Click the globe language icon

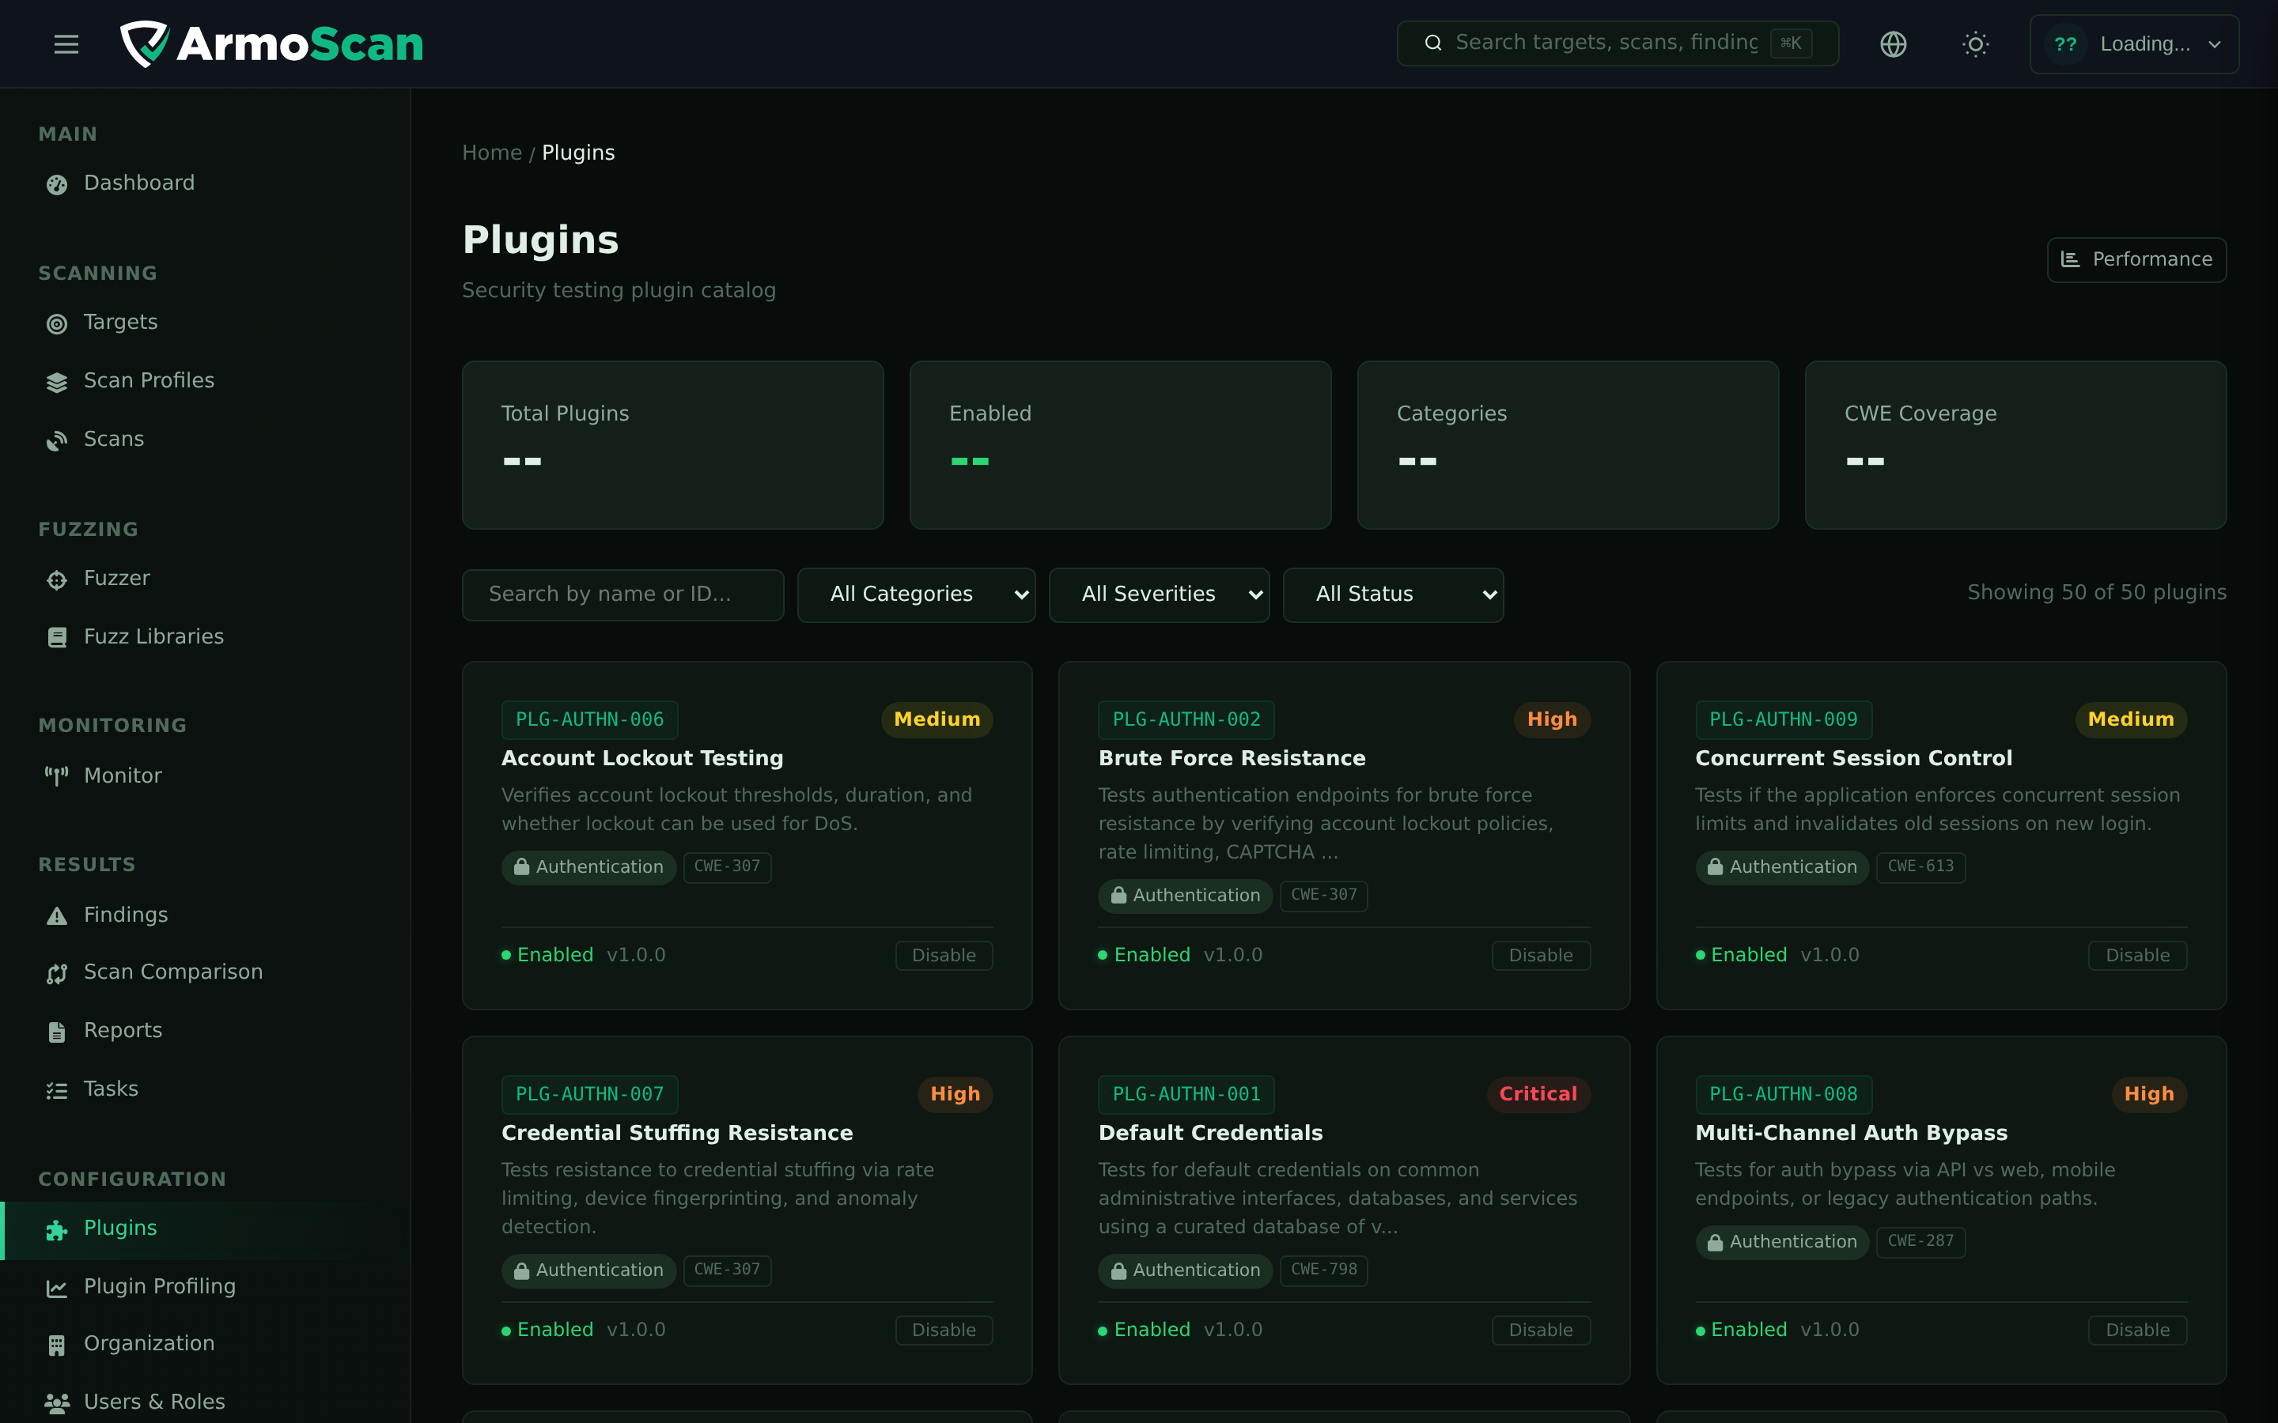pyautogui.click(x=1893, y=43)
